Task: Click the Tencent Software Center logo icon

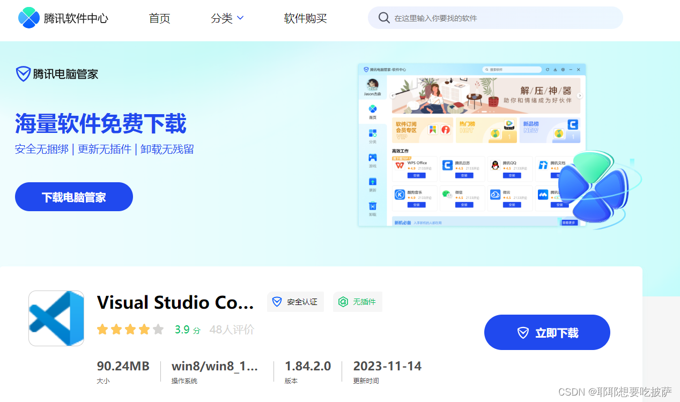Action: tap(29, 18)
